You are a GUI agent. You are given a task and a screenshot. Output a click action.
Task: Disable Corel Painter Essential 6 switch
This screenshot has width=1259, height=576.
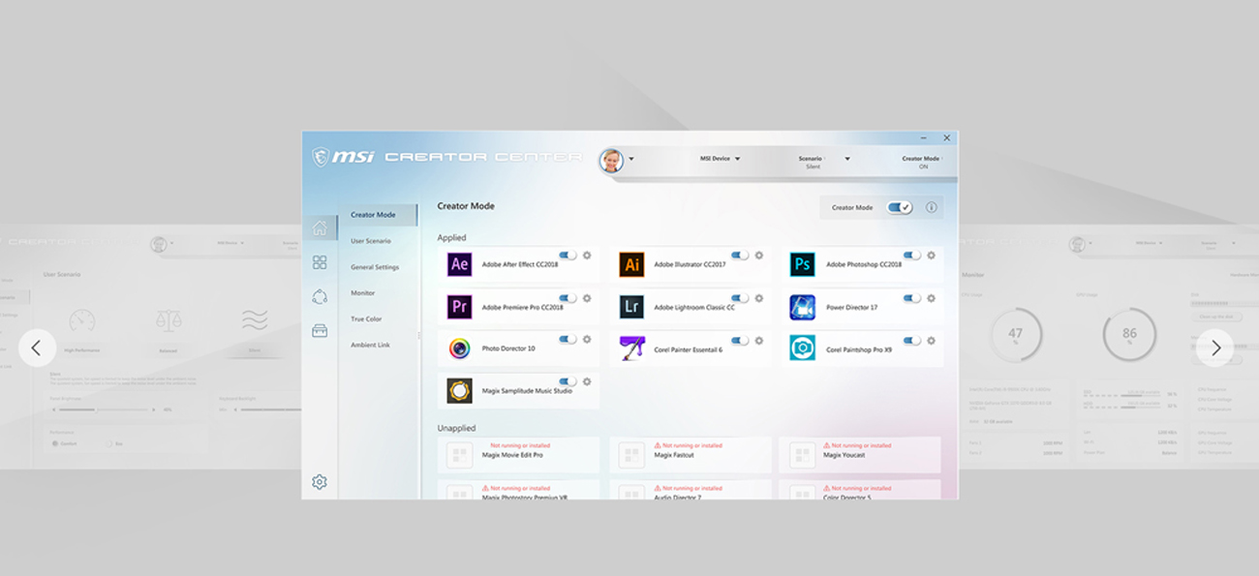740,341
